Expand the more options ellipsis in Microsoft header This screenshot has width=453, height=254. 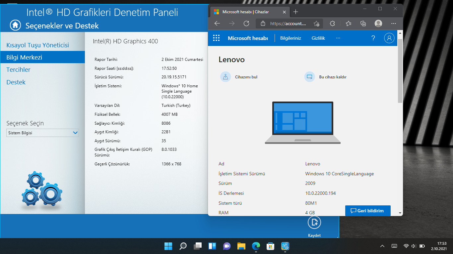coord(338,38)
